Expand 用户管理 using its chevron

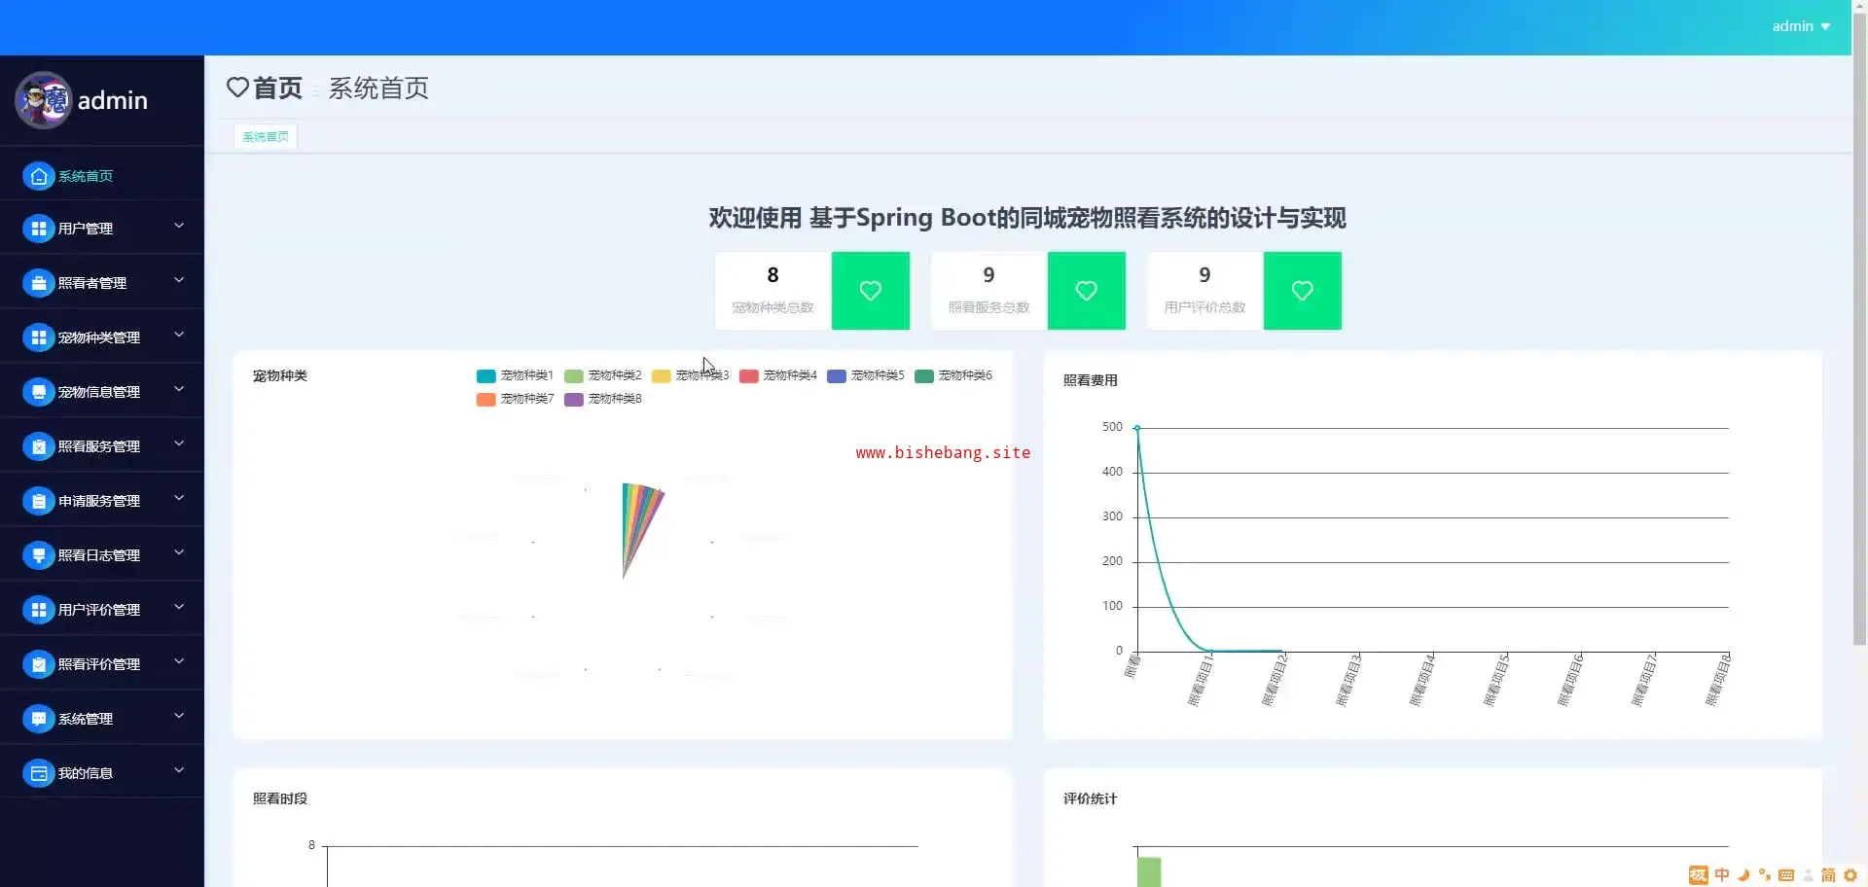(179, 227)
